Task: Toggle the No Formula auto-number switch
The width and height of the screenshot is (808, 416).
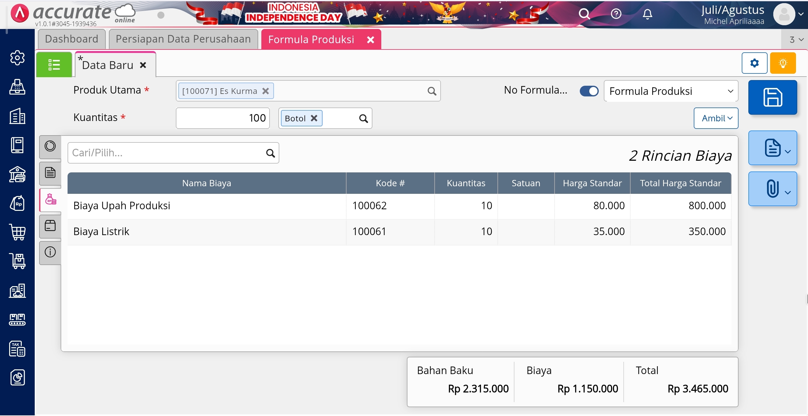Action: 589,91
